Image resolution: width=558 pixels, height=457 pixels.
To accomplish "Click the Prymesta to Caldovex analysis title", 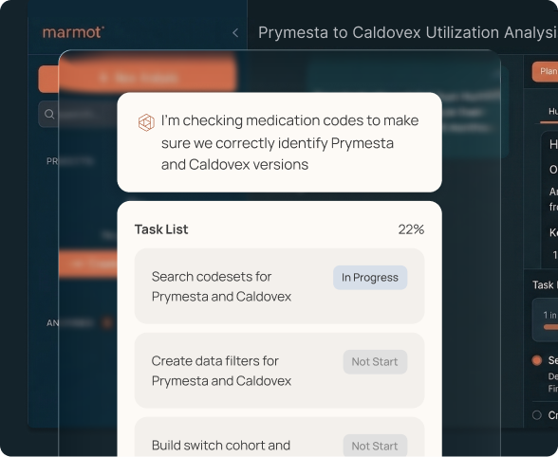I will (408, 33).
